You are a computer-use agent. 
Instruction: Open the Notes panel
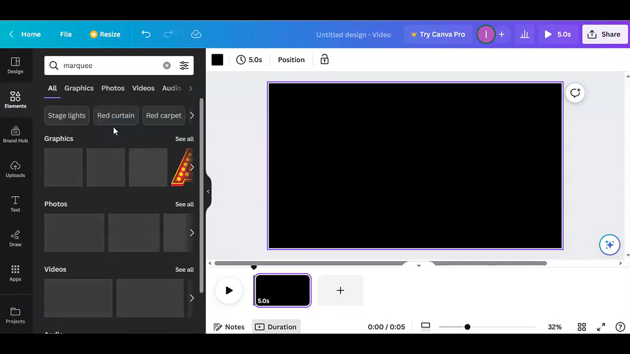click(229, 327)
